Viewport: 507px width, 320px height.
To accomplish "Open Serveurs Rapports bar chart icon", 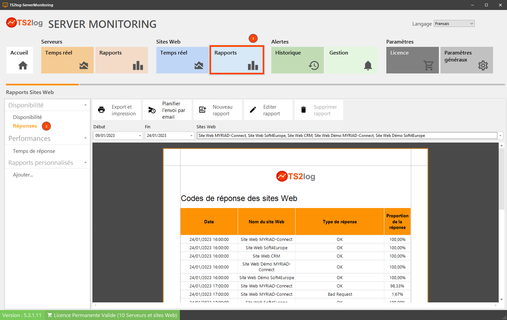I will coord(138,65).
